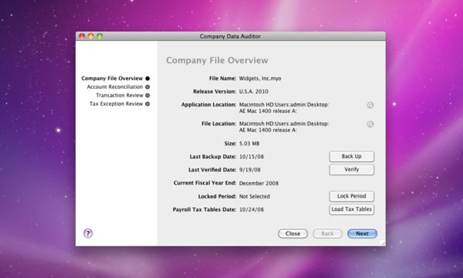463x278 pixels.
Task: Click the last verified date '9/19/08'
Action: pos(250,170)
